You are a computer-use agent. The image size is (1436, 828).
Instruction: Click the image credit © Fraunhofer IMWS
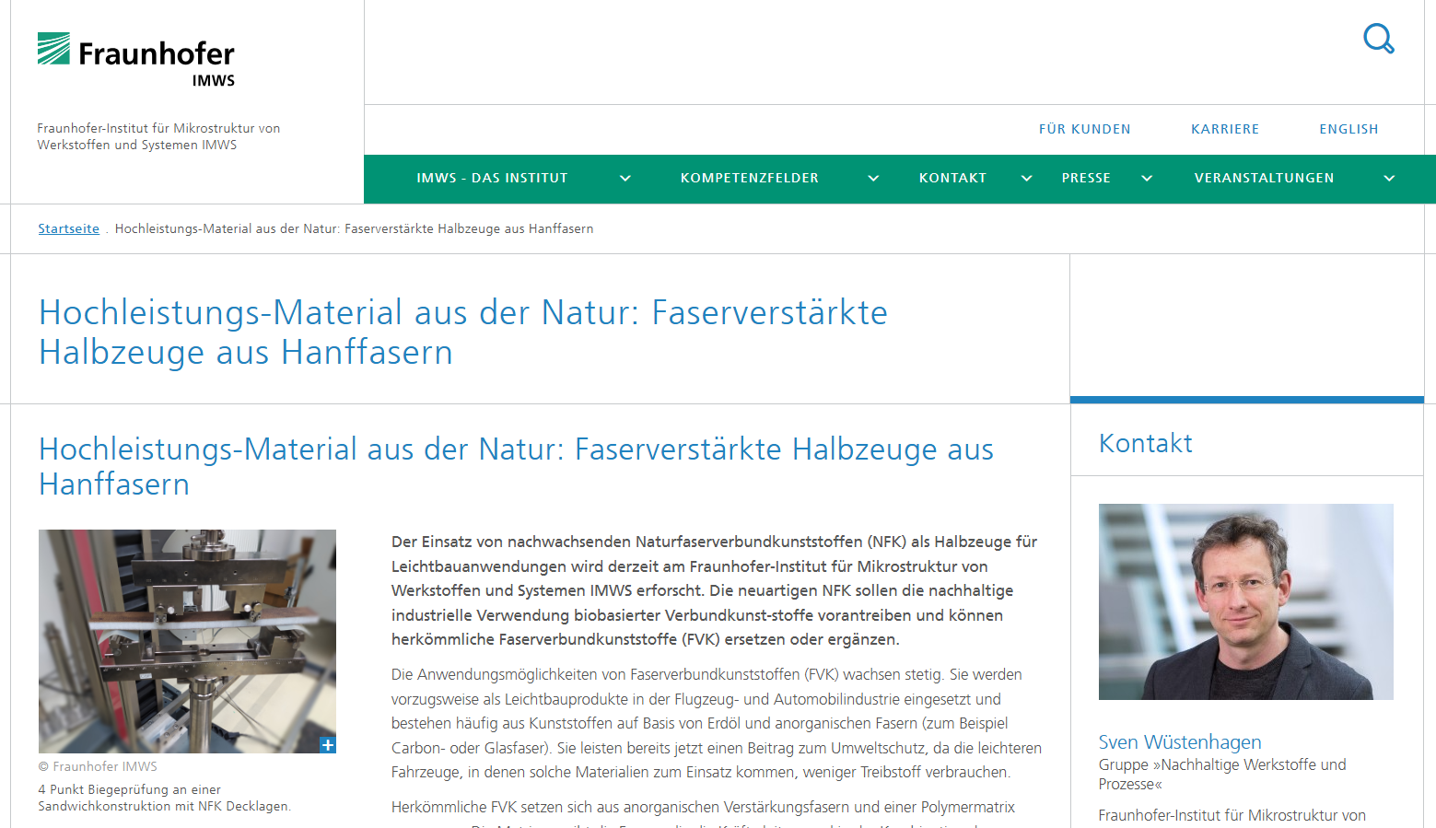coord(98,766)
